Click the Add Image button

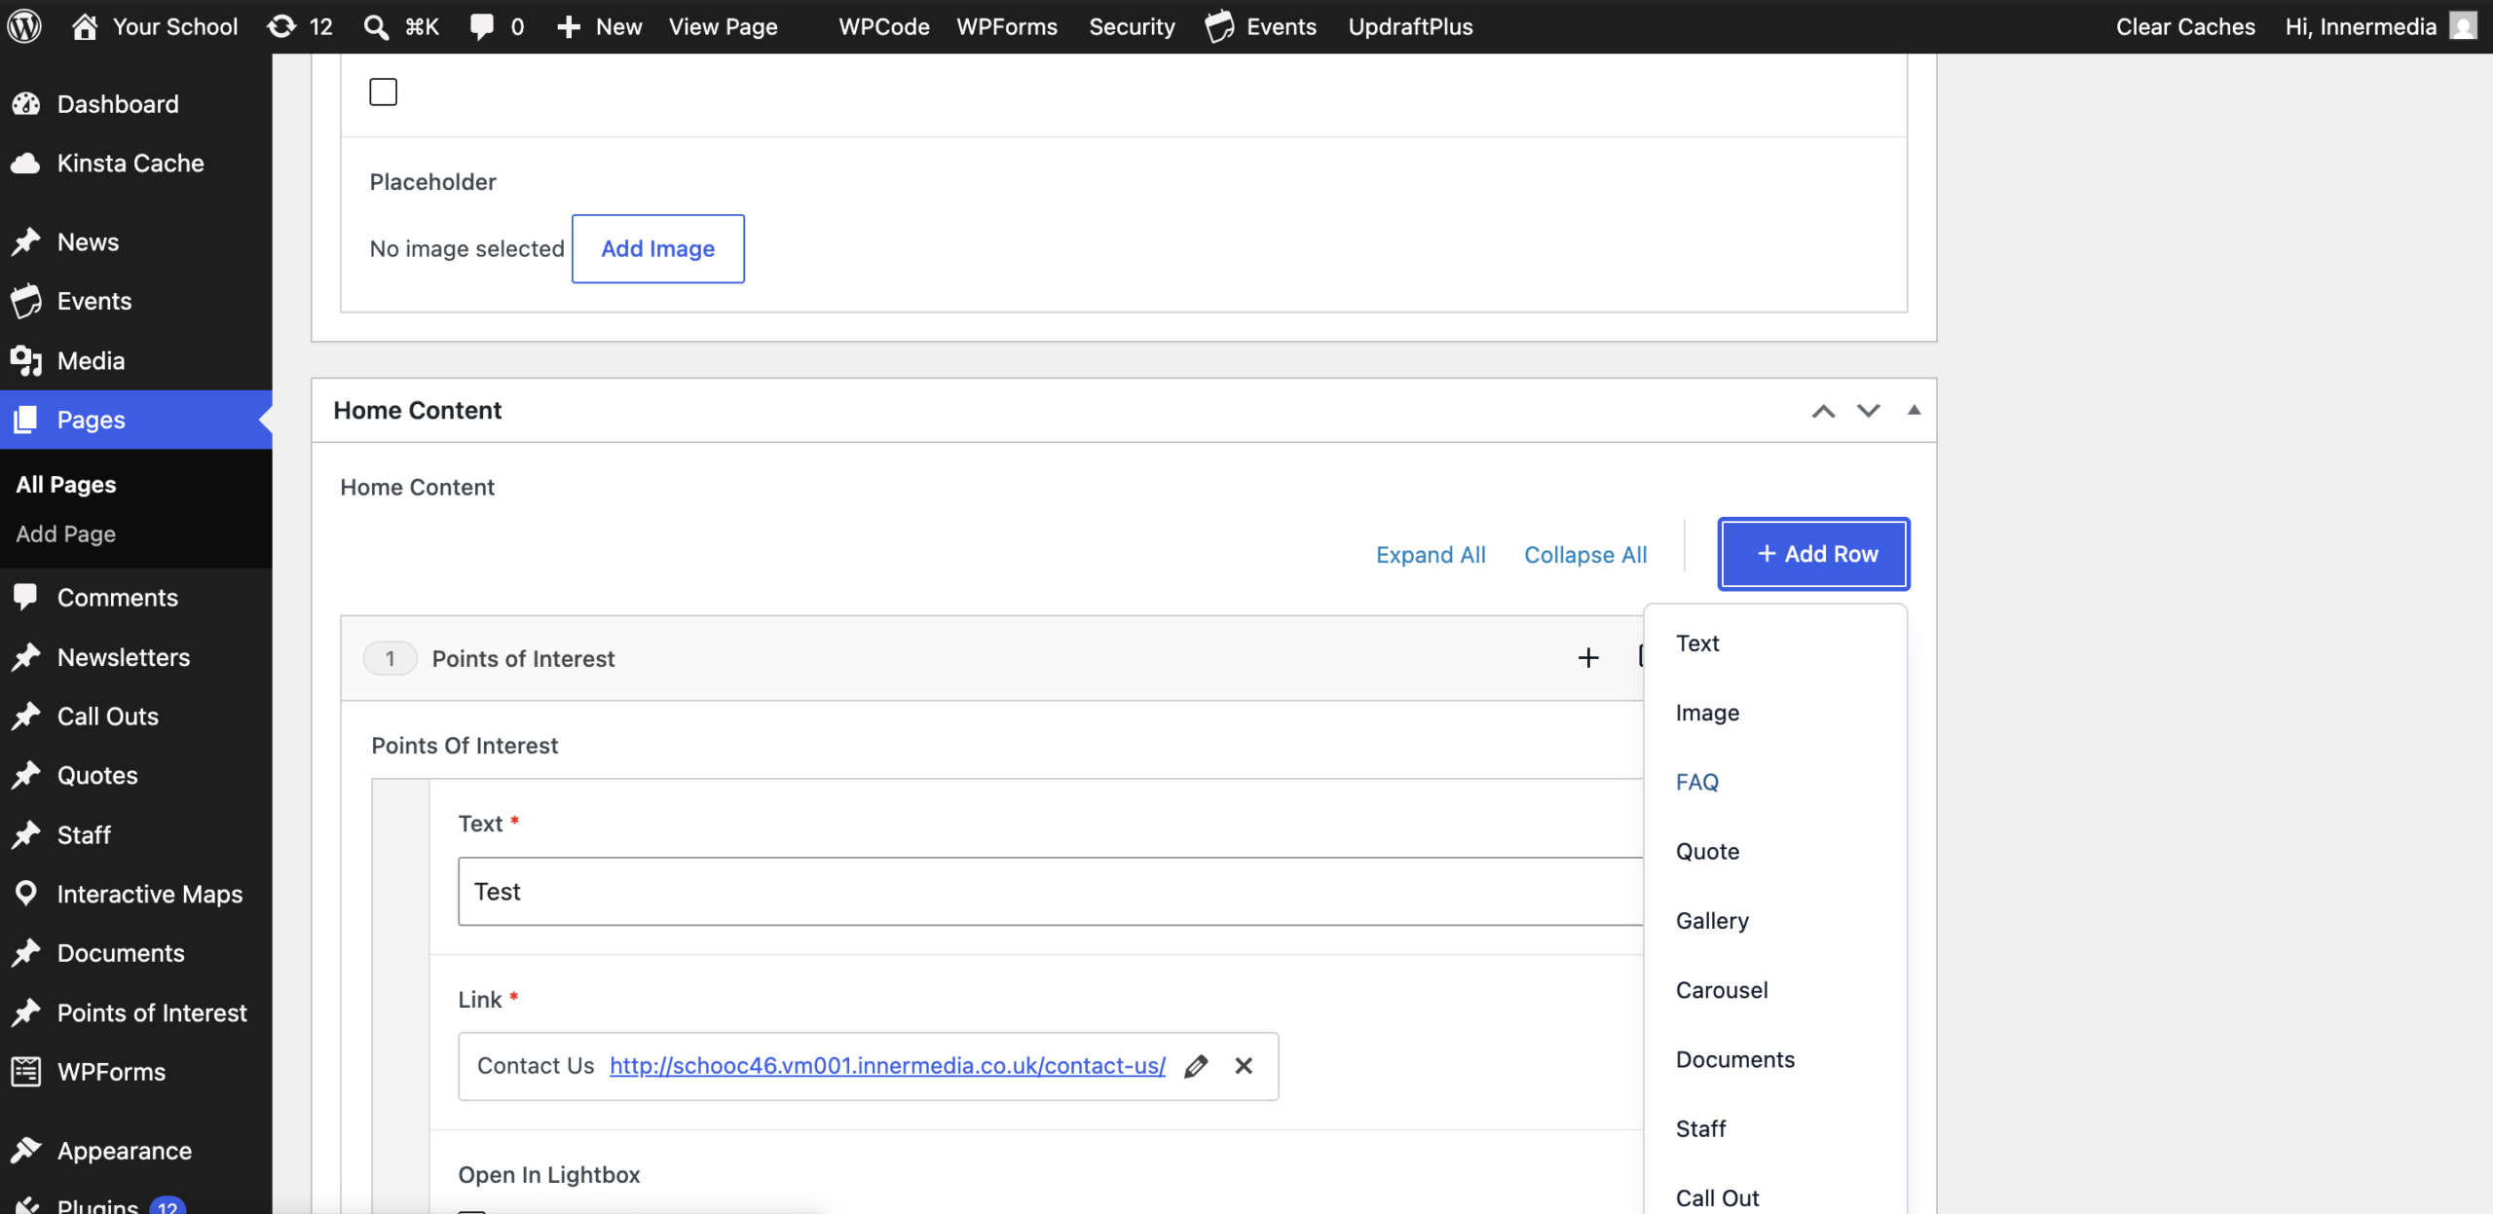pyautogui.click(x=658, y=248)
